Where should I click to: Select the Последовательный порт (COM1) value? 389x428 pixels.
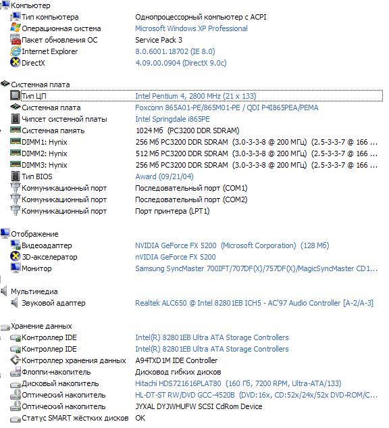[x=191, y=188]
